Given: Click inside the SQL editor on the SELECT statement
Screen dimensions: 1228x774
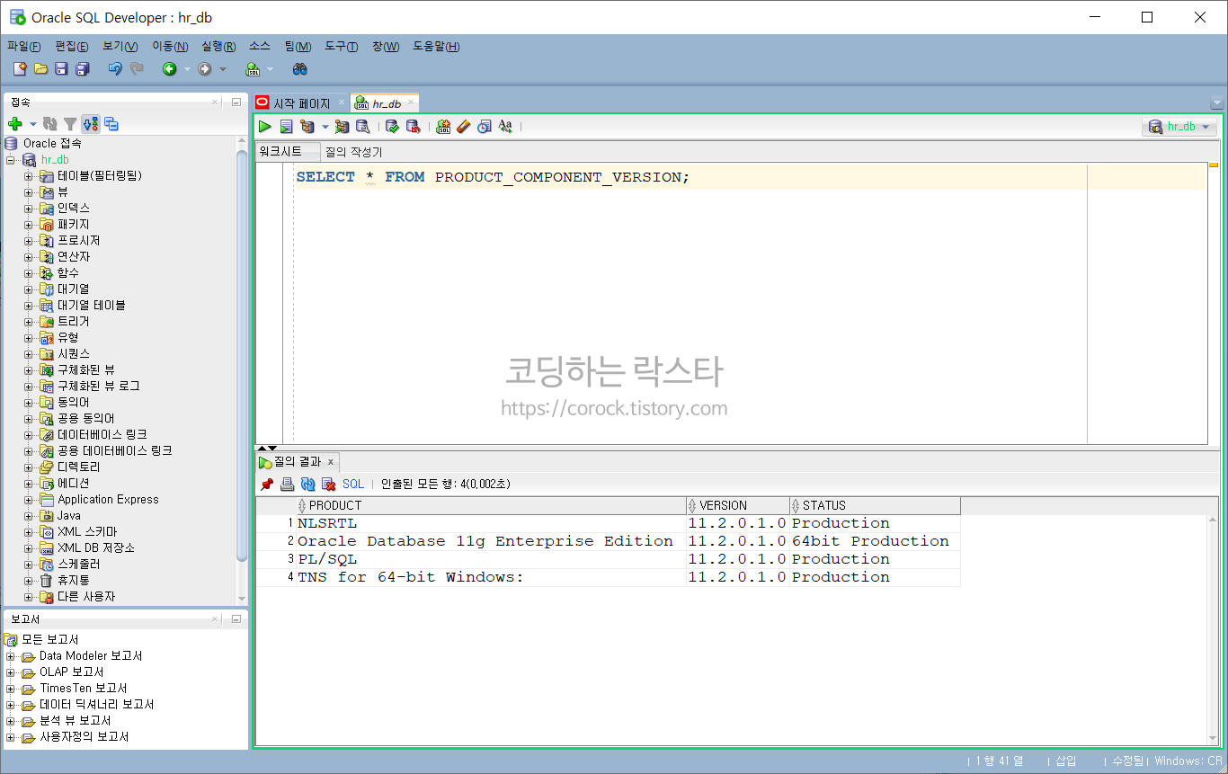Looking at the screenshot, I should point(493,177).
